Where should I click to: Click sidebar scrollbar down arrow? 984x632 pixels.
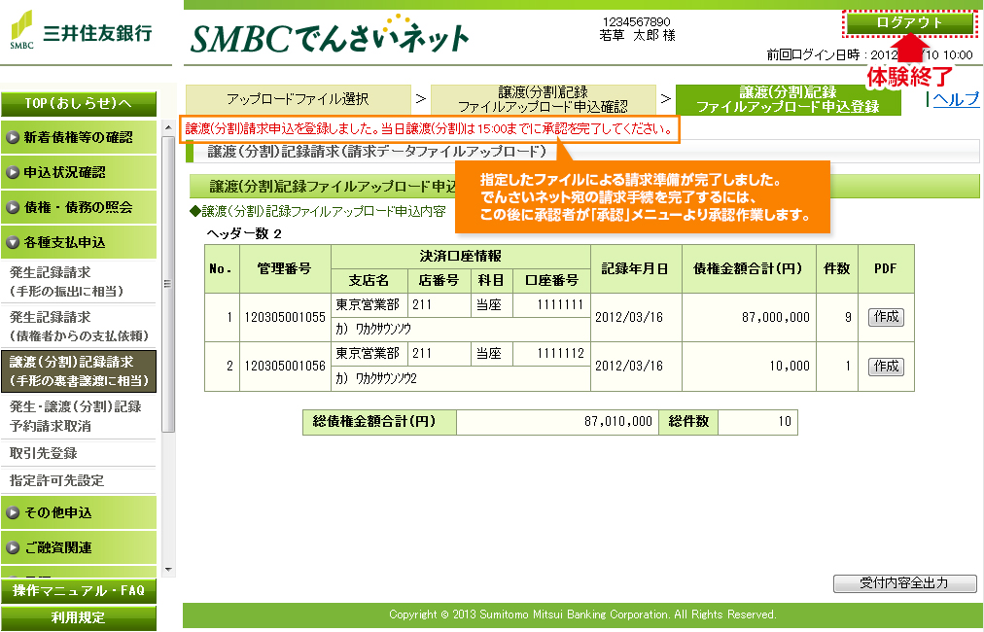pos(168,570)
